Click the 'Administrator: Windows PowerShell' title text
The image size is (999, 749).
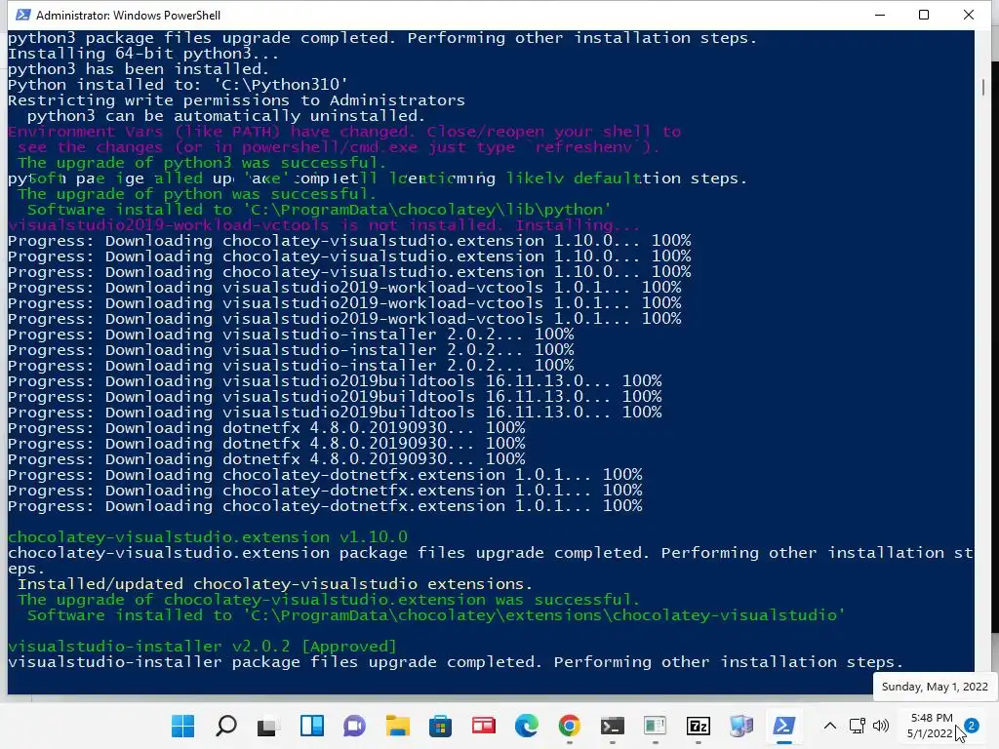tap(128, 16)
